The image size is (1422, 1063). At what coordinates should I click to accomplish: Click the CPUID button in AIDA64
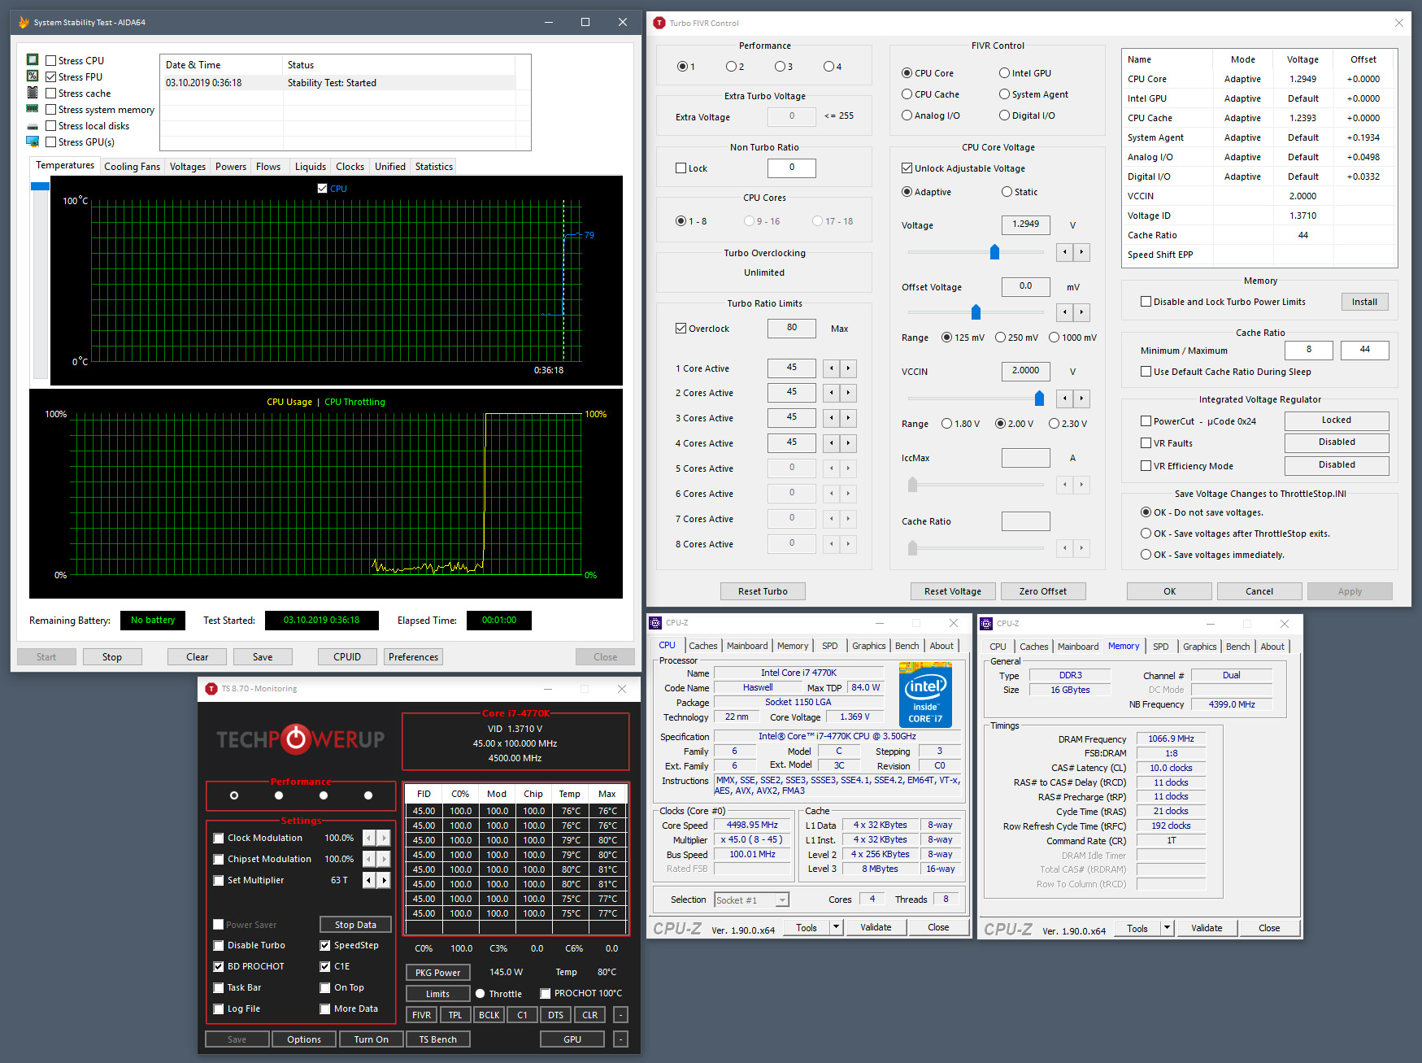tap(347, 657)
